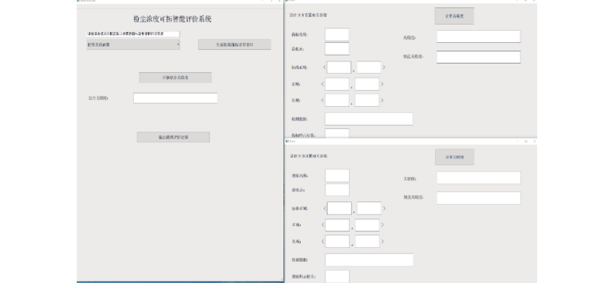Image resolution: width=614 pixels, height=283 pixels.
Task: Click the instruction text box above the dropdown
Action: [133, 34]
